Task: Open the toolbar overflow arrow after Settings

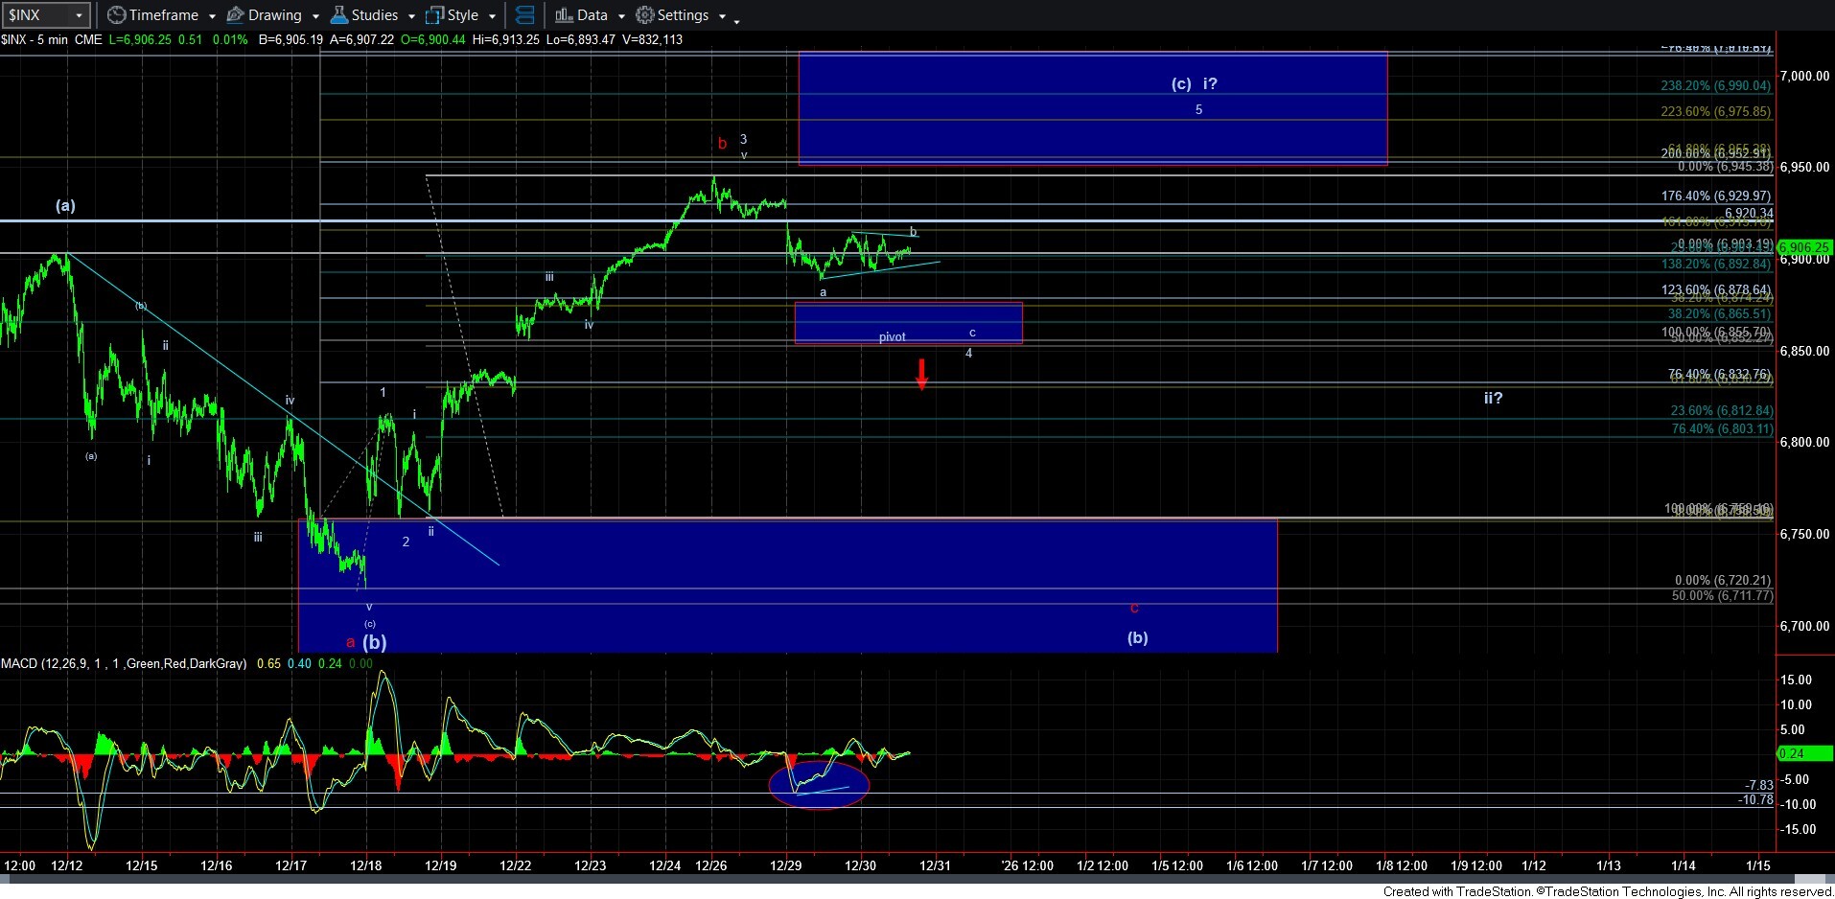Action: pyautogui.click(x=736, y=19)
